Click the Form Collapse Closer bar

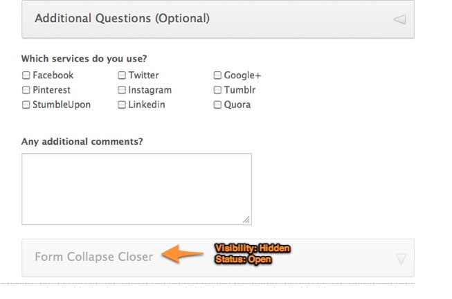[277, 257]
